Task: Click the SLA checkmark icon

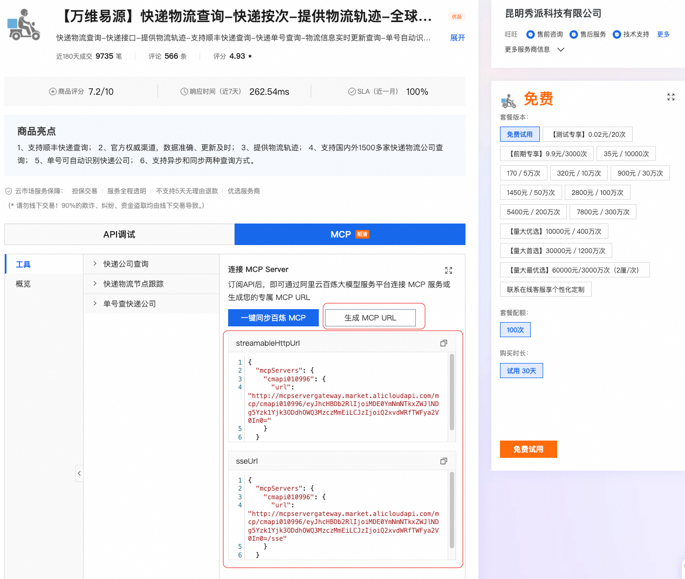Action: 352,92
